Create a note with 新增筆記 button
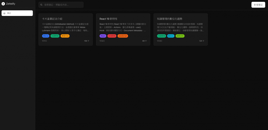Image resolution: width=268 pixels, height=130 pixels. 258,5
